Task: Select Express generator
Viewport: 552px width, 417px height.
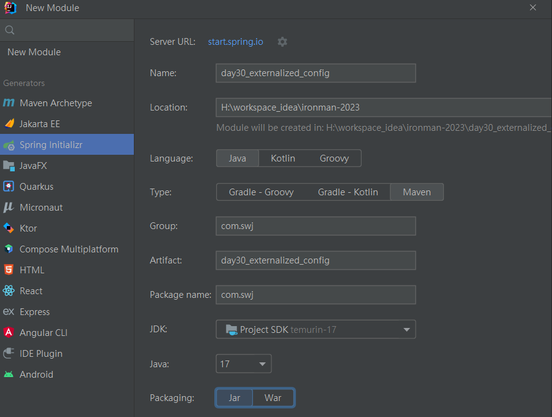Action: (67, 312)
